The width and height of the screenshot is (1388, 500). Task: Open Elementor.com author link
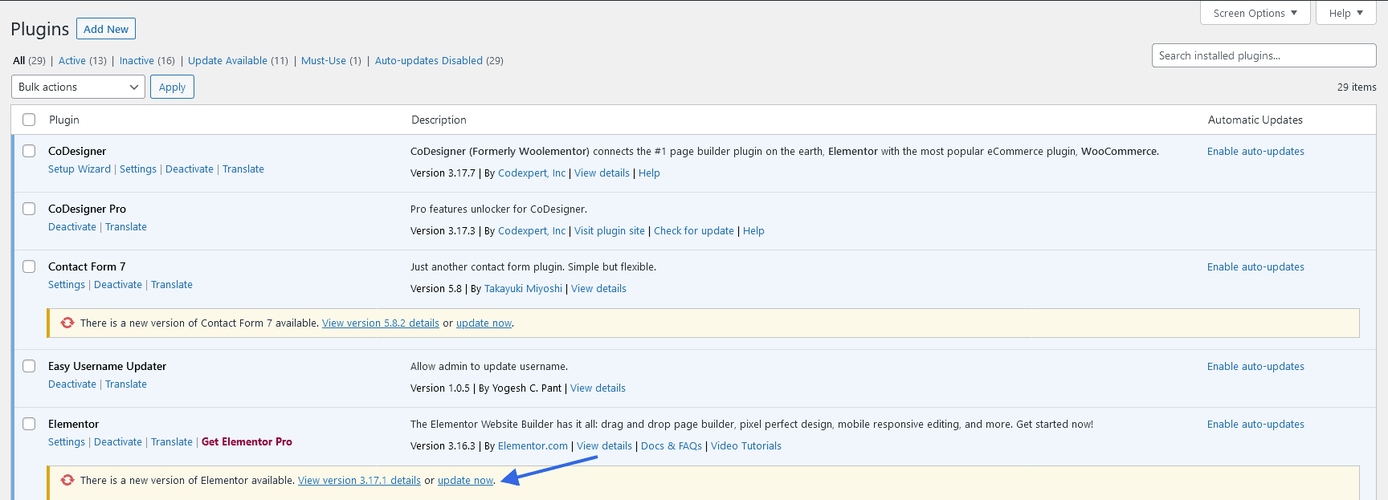click(533, 445)
